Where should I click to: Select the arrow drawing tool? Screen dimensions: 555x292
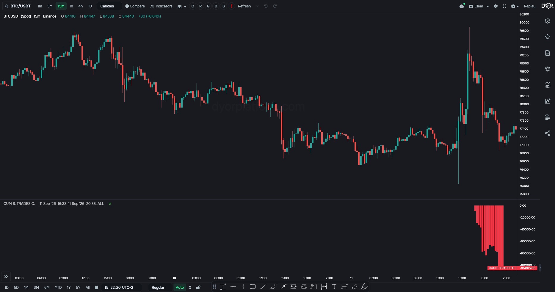coord(283,287)
